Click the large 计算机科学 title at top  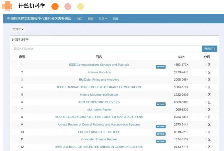(x=32, y=6)
